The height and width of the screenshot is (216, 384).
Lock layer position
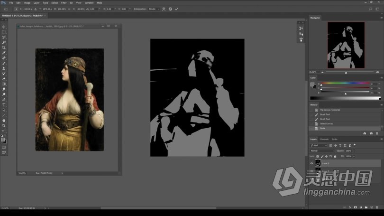coord(326,157)
